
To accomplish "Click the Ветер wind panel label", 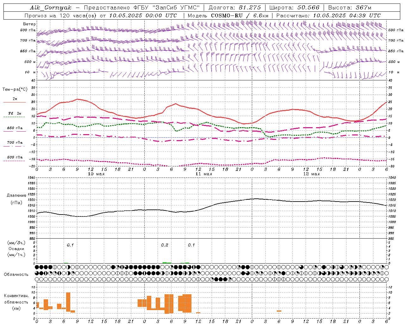I will (x=29, y=24).
